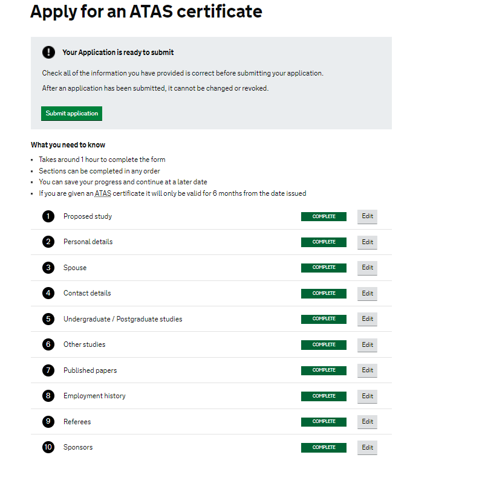
Task: Edit the Referees section
Action: [367, 421]
